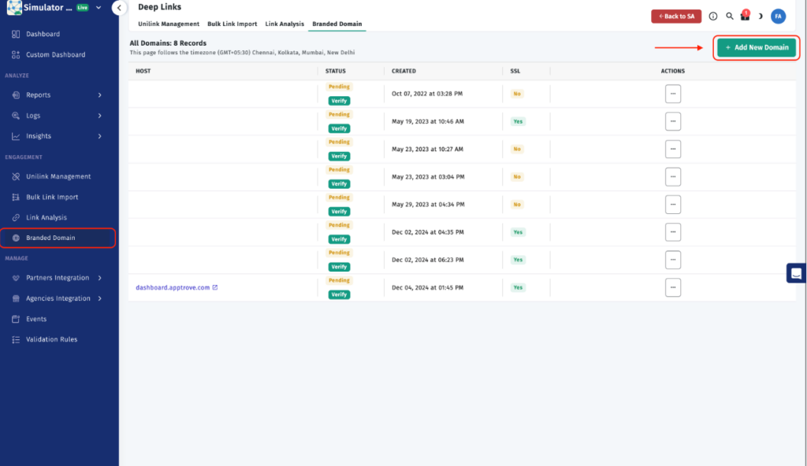
Task: Click the Yes SSL badge in May 19, 2023 row
Action: pos(518,121)
